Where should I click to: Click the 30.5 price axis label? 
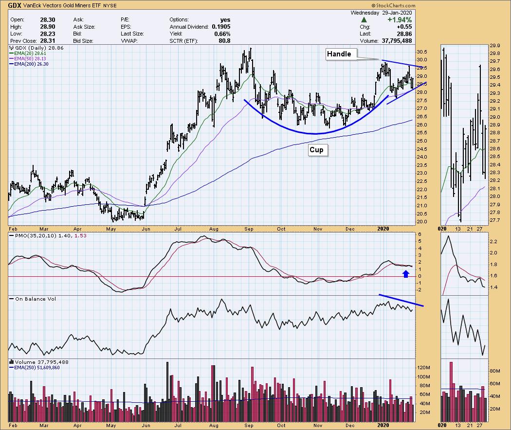(422, 52)
